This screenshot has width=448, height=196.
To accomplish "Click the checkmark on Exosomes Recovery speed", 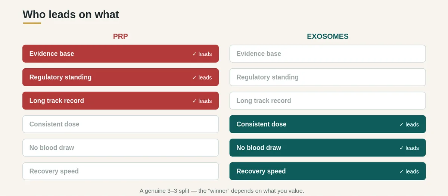I will pyautogui.click(x=402, y=171).
